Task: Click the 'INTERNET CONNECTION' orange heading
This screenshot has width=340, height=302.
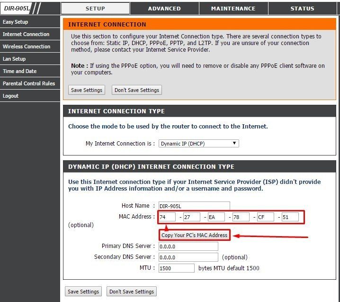Action: [107, 24]
